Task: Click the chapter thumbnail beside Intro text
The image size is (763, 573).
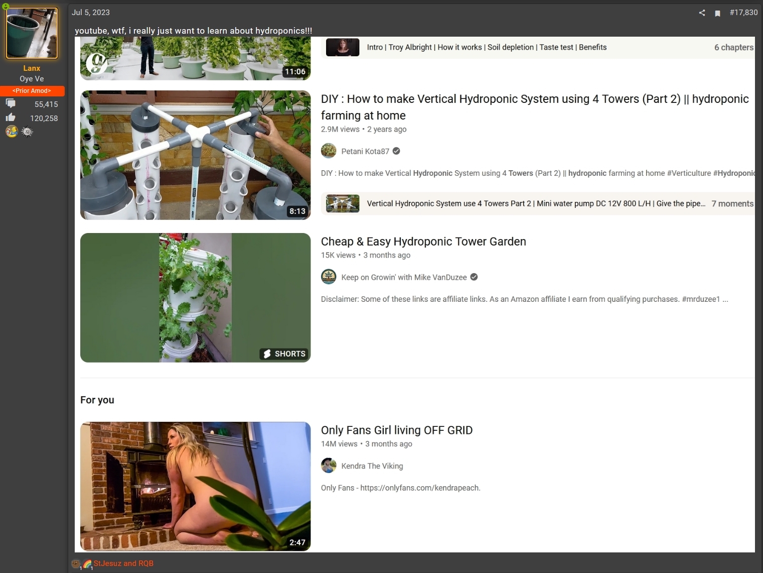Action: [343, 47]
